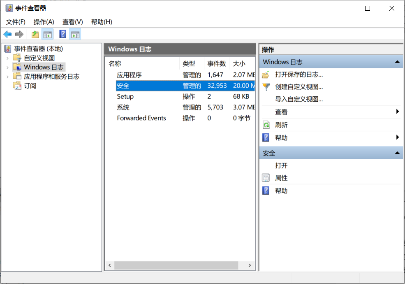Click the 事件查看器 (本地) root icon
Image resolution: width=405 pixels, height=284 pixels.
tap(8, 49)
